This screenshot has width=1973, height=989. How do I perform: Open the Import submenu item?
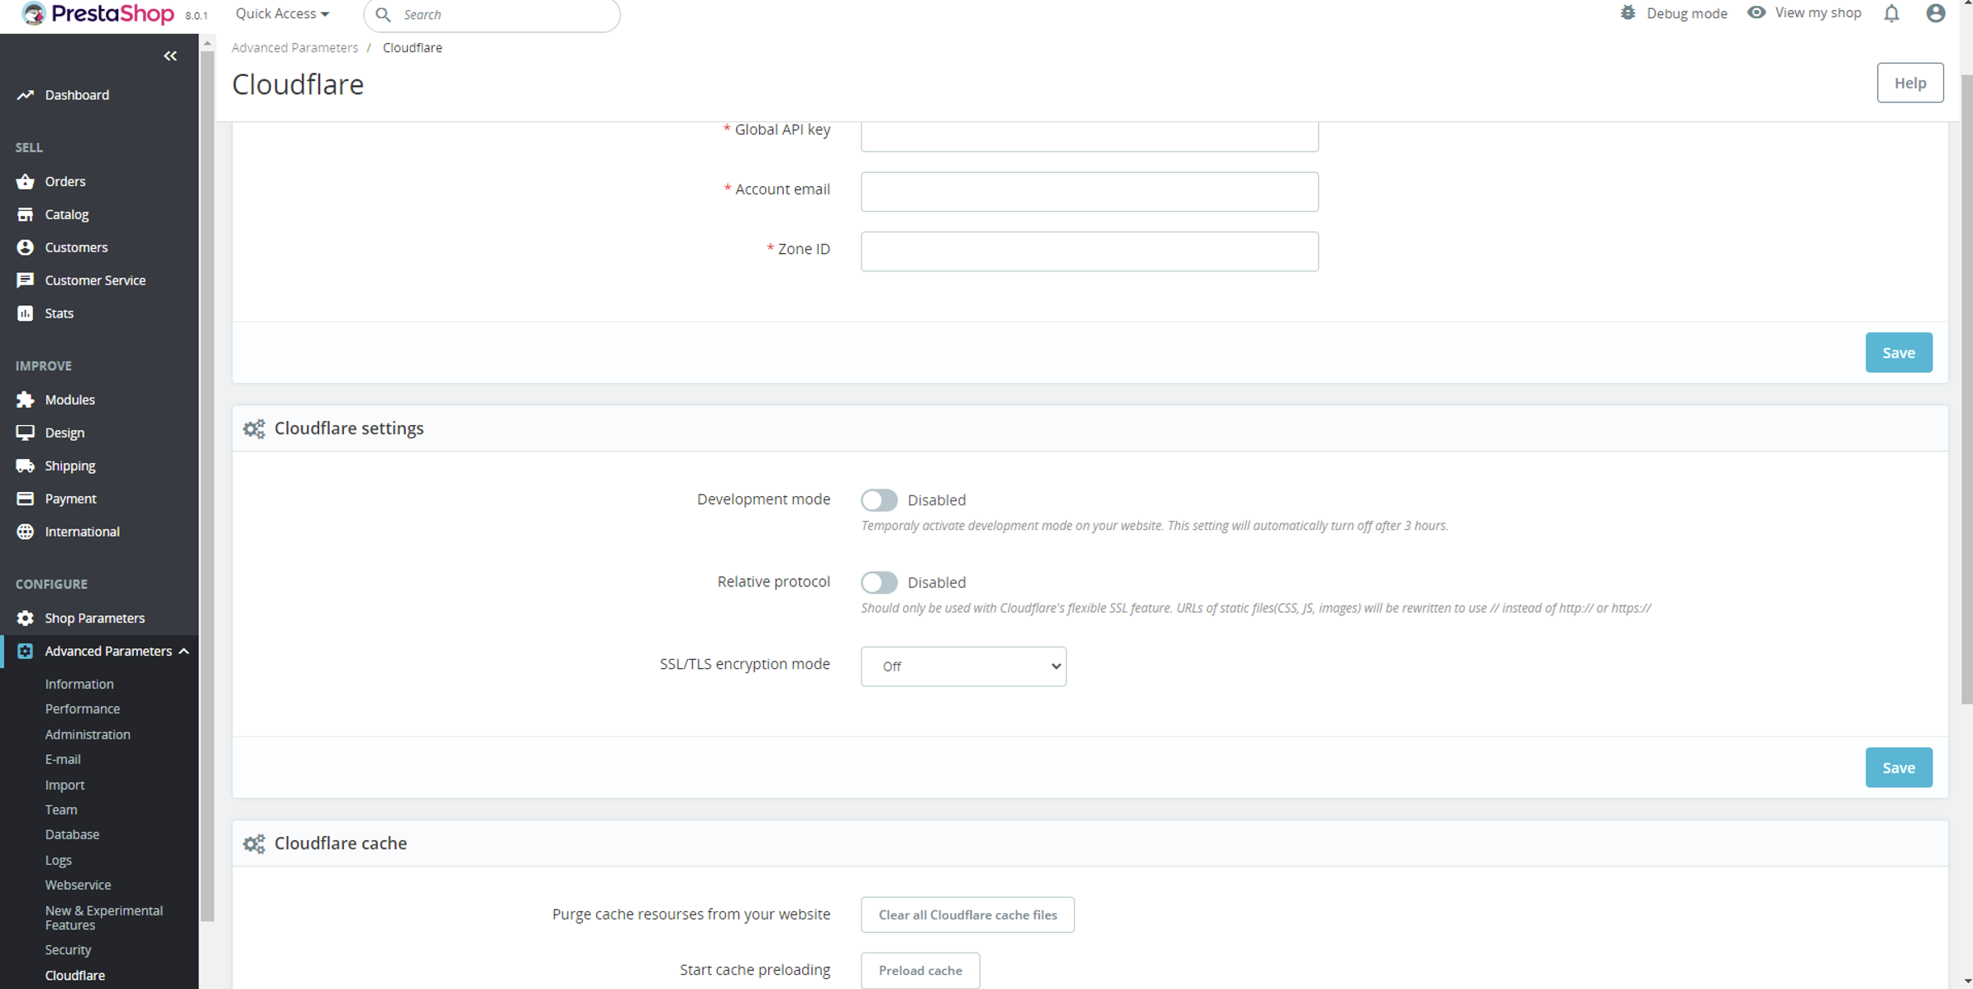(x=64, y=785)
